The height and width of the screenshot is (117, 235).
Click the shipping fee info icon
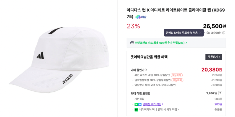pyautogui.click(x=224, y=33)
